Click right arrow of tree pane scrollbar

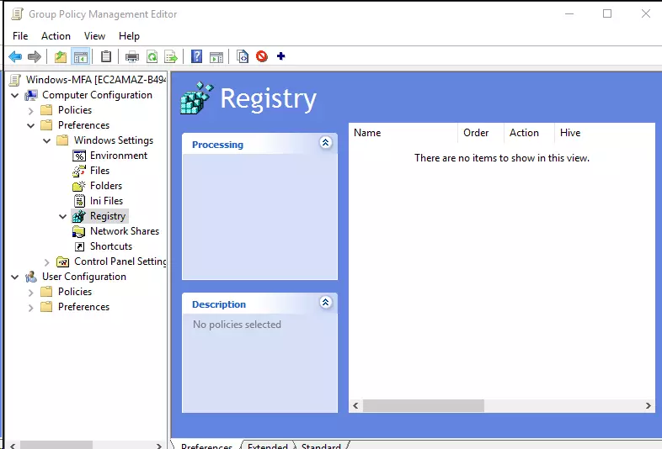click(x=158, y=446)
